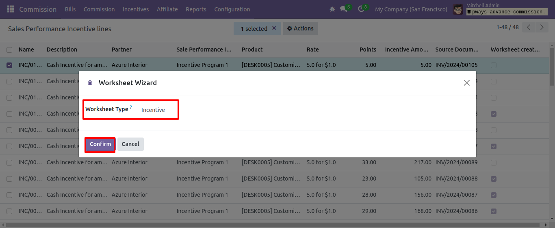Close the Worksheet Wizard dialog
This screenshot has height=228, width=555.
pos(466,83)
